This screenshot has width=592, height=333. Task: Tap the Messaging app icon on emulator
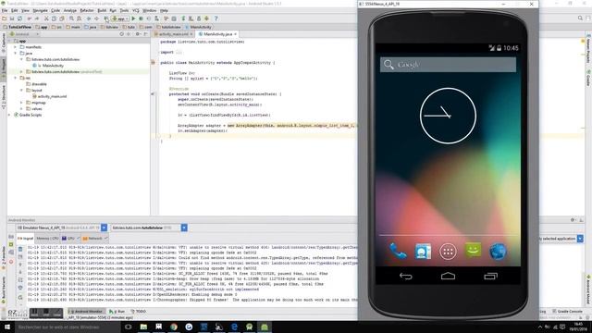[x=473, y=251]
